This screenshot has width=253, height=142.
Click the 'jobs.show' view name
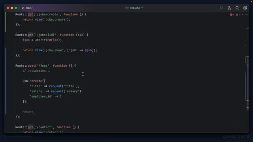tap(53, 50)
